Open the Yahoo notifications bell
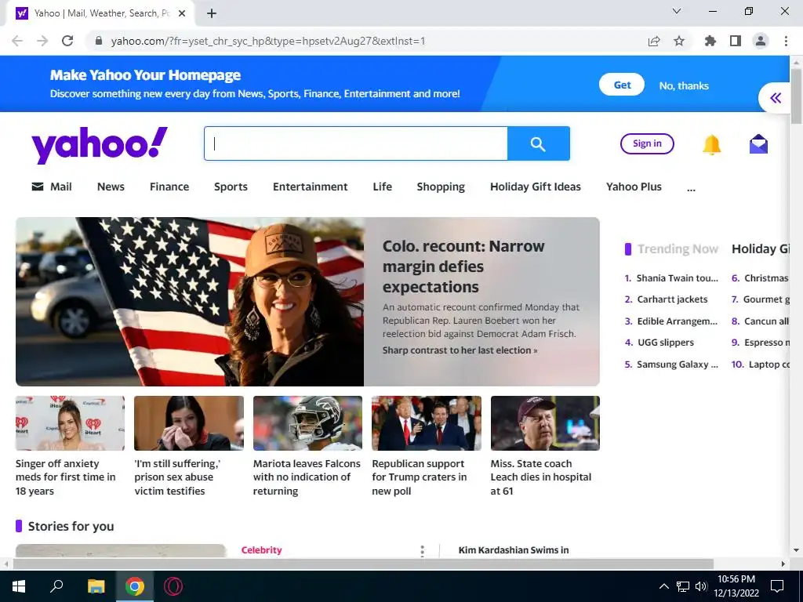 (x=711, y=144)
